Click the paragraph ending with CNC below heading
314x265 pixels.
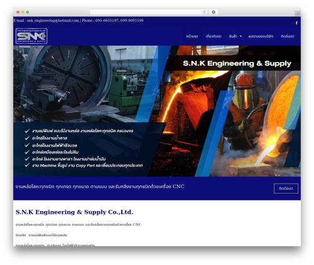click(x=78, y=225)
